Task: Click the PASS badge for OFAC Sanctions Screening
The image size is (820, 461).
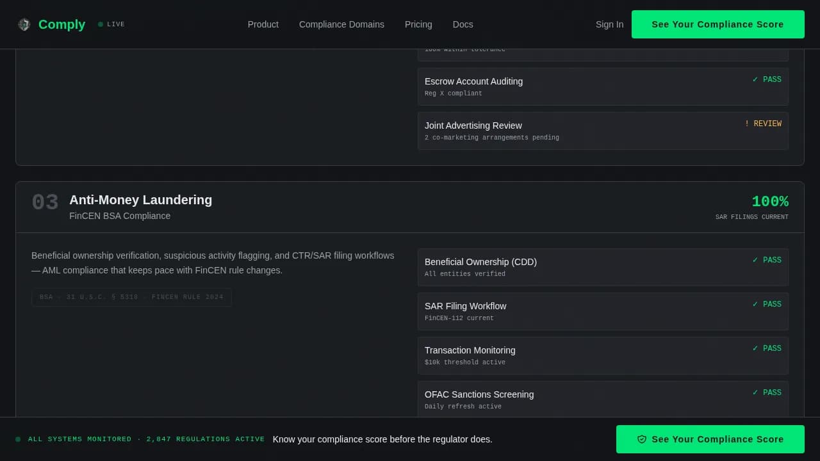Action: coord(767,392)
